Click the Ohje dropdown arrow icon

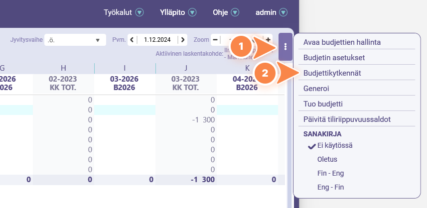(235, 12)
